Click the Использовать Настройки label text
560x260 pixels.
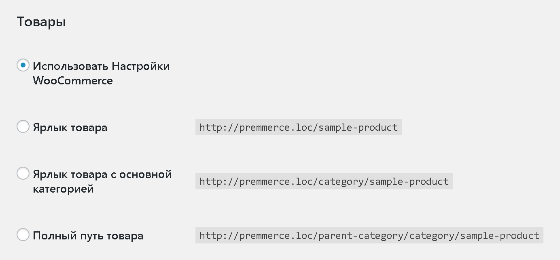coord(101,66)
